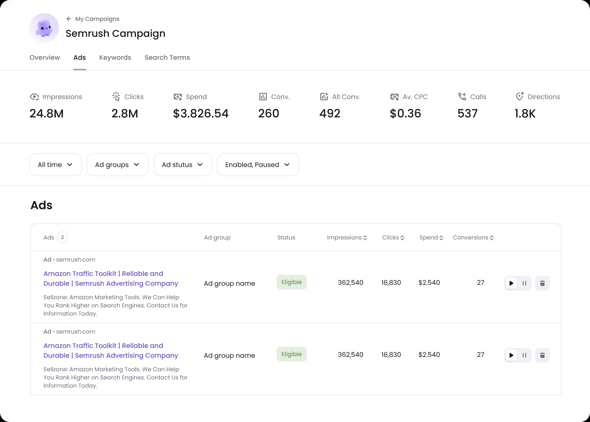Click the Conv. chart icon
Viewport: 590px width, 422px height.
[x=263, y=97]
